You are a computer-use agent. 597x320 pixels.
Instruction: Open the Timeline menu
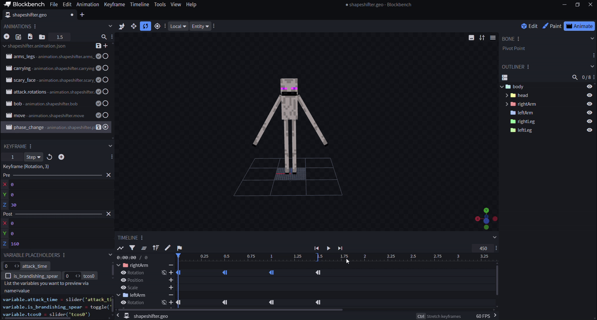(x=139, y=4)
